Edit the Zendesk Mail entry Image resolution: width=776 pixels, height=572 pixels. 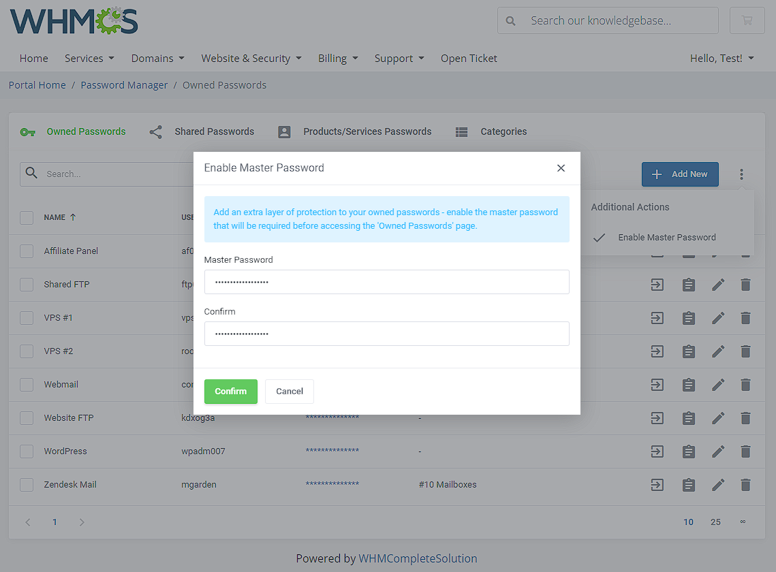718,485
